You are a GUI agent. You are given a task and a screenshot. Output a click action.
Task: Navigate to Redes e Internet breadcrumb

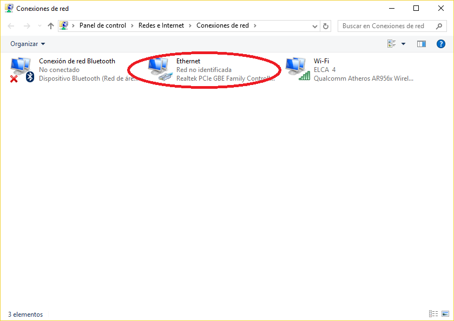(161, 25)
